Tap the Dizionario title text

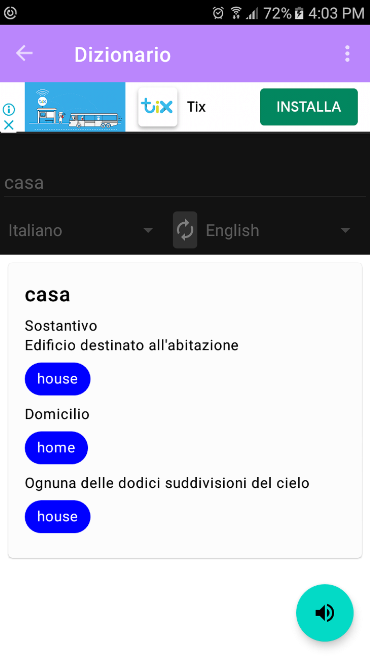click(123, 54)
